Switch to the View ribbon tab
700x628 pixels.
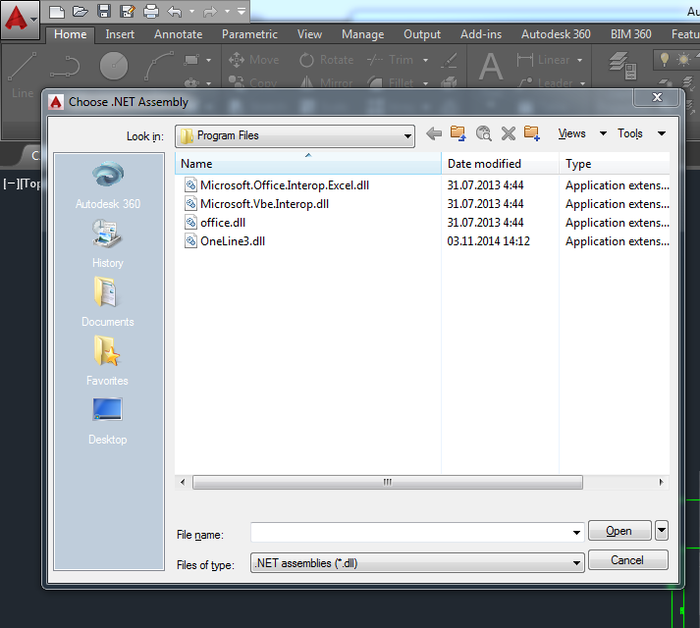(309, 34)
